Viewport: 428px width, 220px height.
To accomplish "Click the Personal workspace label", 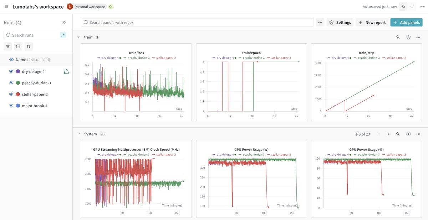I will [90, 7].
